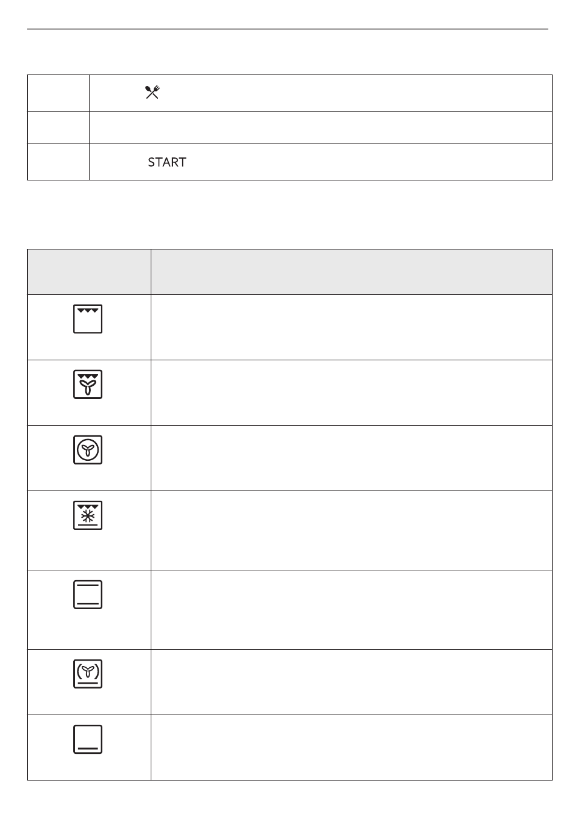Click the description cell beside the snowflake icon
This screenshot has width=575, height=832.
(352, 530)
